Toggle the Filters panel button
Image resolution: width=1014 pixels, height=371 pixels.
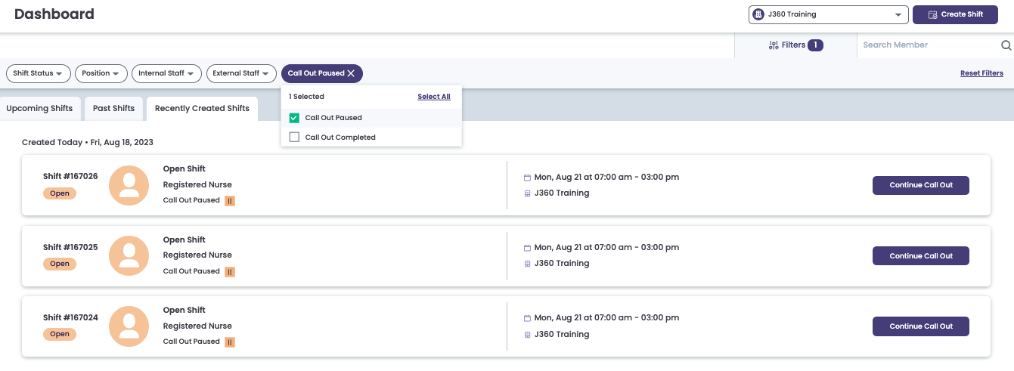coord(795,45)
